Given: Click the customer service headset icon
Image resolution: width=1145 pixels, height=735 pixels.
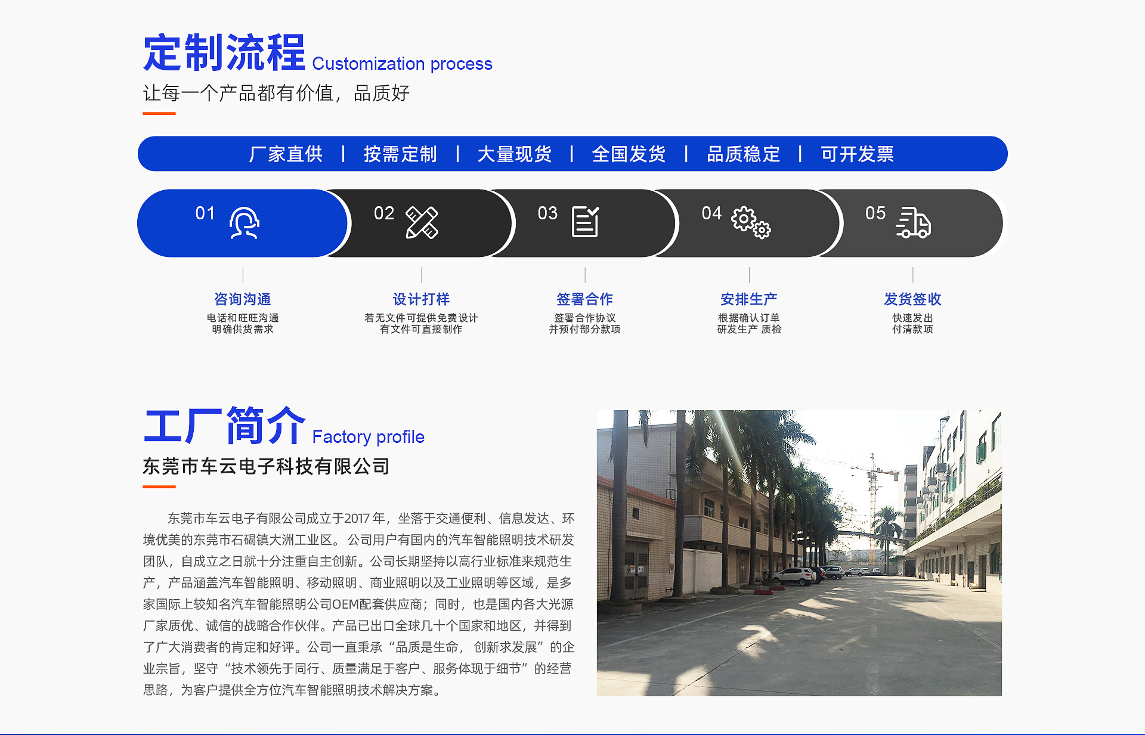Looking at the screenshot, I should 244,223.
